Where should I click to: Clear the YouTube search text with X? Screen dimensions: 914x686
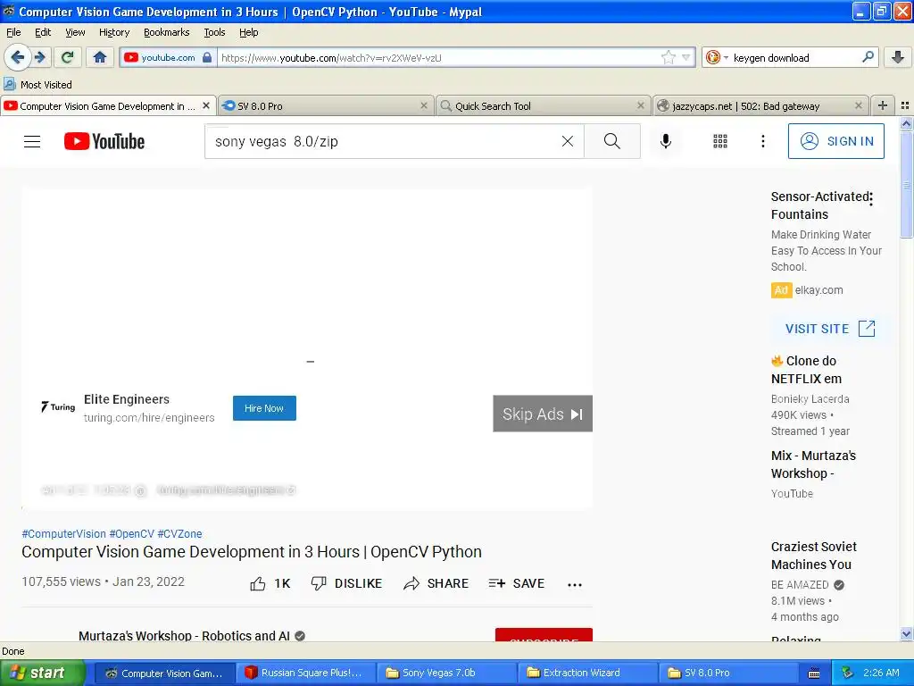point(567,141)
